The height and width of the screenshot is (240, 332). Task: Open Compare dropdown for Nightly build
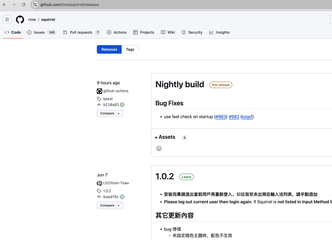pos(110,113)
